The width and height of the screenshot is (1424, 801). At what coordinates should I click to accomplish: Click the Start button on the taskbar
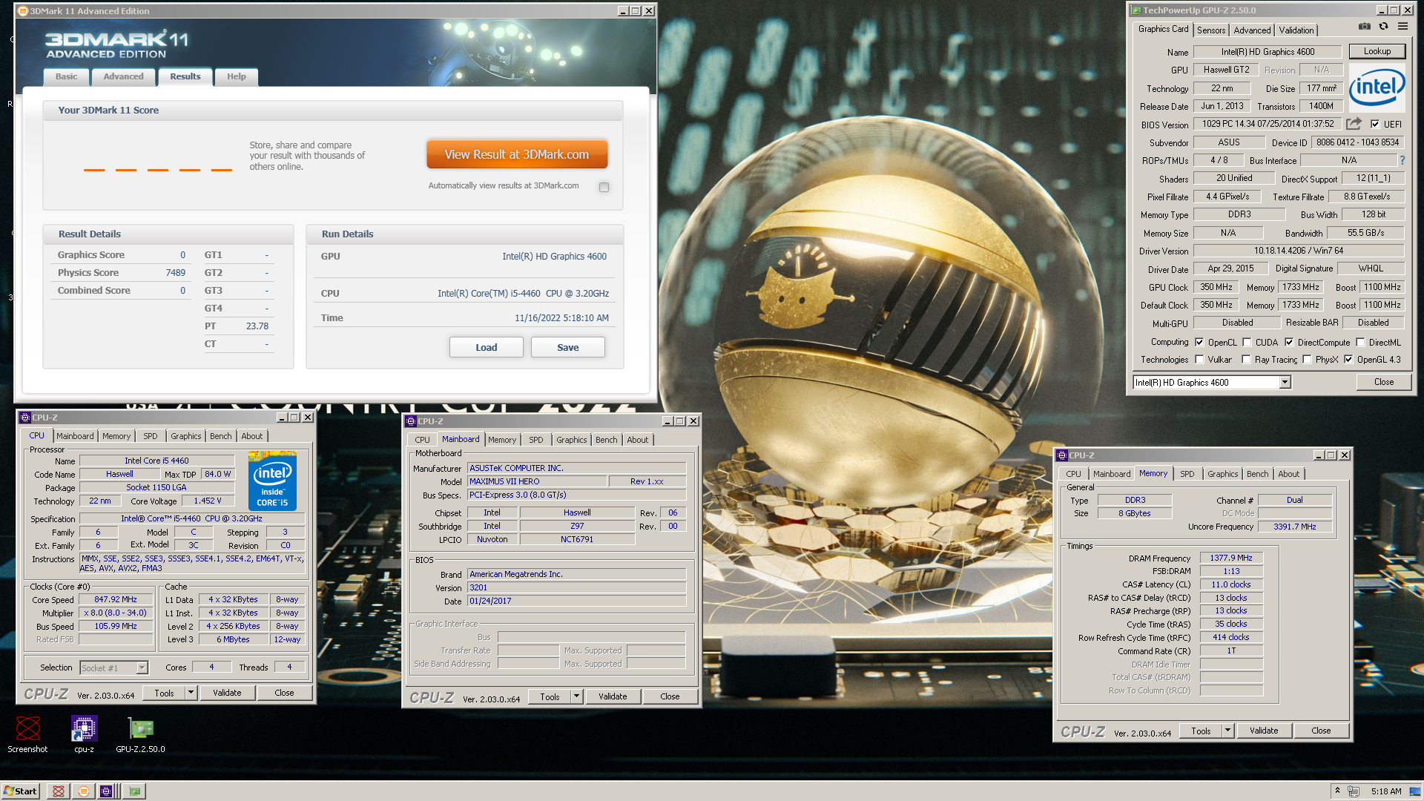point(20,791)
